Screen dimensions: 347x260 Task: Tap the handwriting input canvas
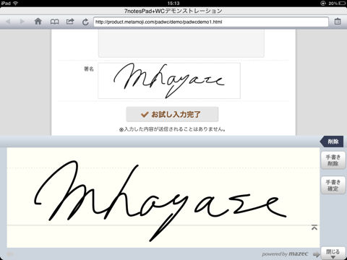click(163, 197)
